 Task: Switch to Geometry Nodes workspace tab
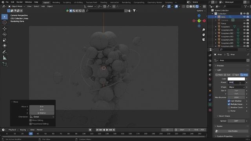click(x=155, y=2)
